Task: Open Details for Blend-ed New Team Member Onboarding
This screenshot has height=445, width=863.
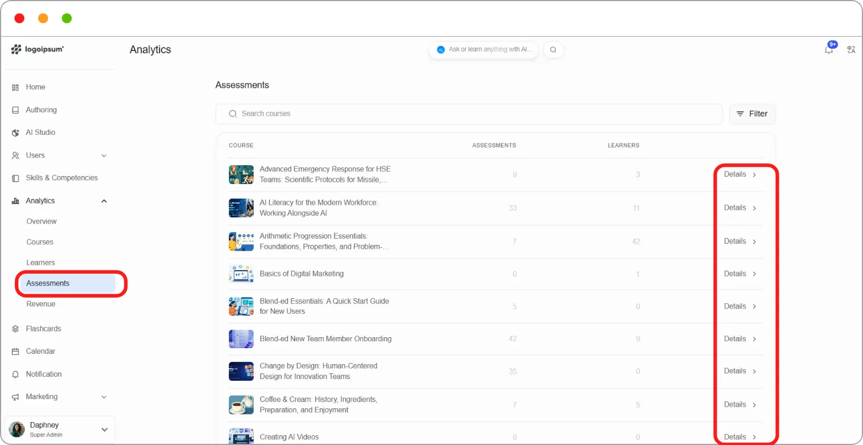Action: (740, 339)
